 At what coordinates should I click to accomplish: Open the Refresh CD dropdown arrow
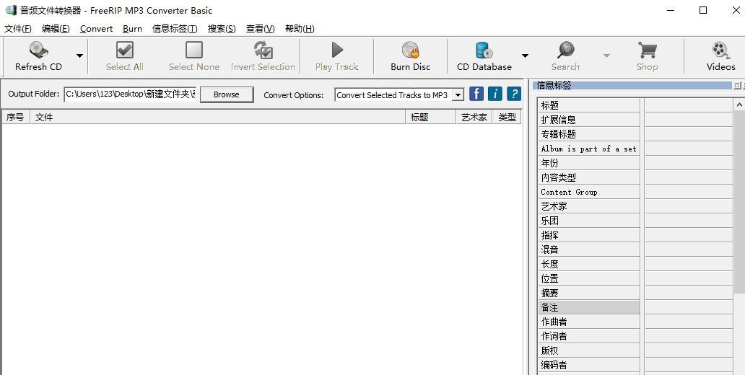click(x=80, y=56)
